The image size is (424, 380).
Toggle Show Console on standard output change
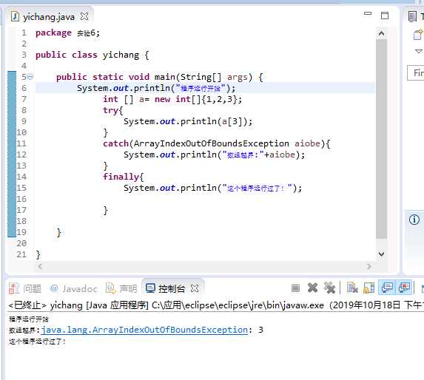coord(387,288)
